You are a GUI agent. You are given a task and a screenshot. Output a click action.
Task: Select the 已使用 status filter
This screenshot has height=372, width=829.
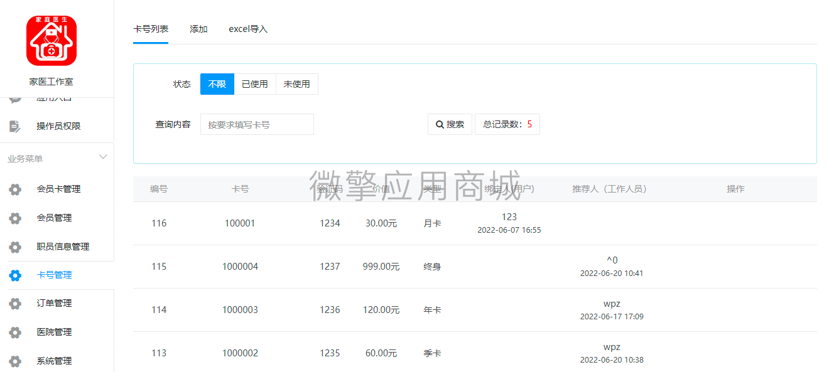[255, 84]
